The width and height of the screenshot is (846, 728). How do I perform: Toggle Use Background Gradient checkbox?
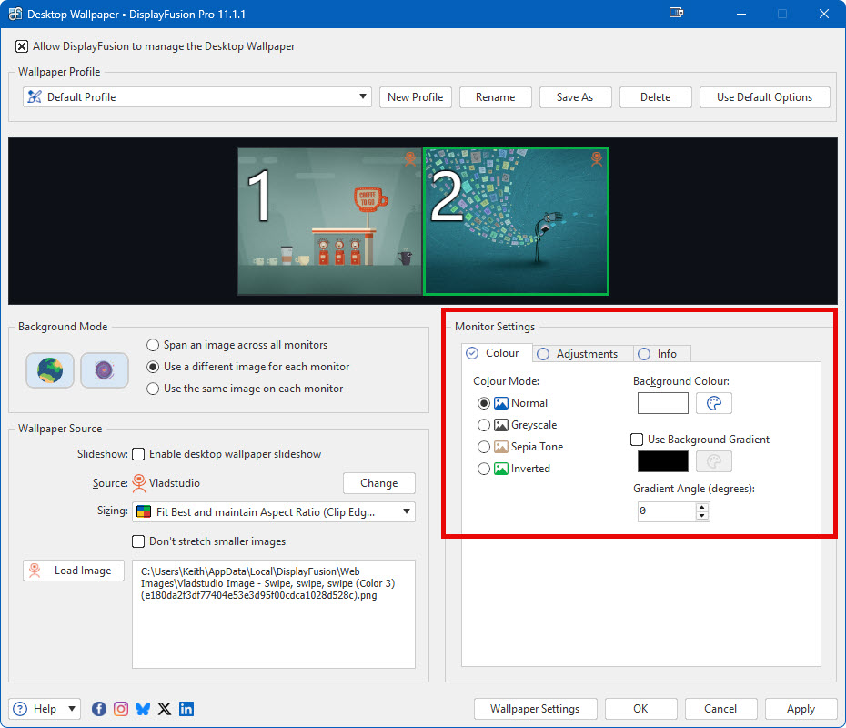click(x=638, y=440)
